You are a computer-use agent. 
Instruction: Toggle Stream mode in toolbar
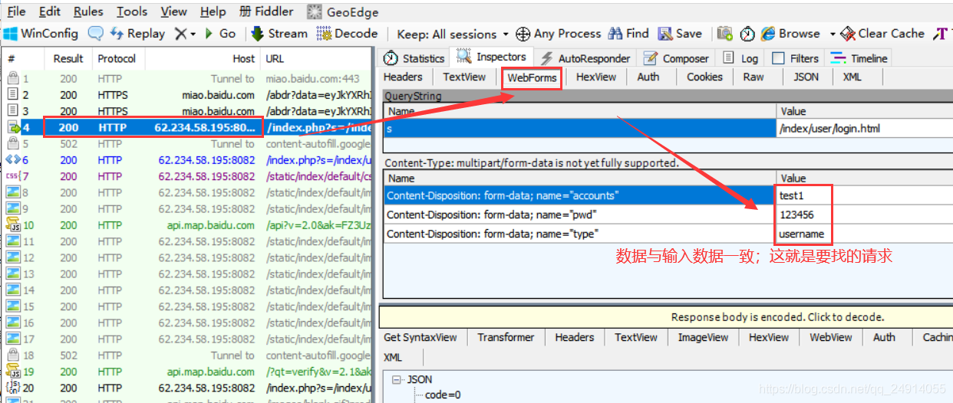point(279,34)
